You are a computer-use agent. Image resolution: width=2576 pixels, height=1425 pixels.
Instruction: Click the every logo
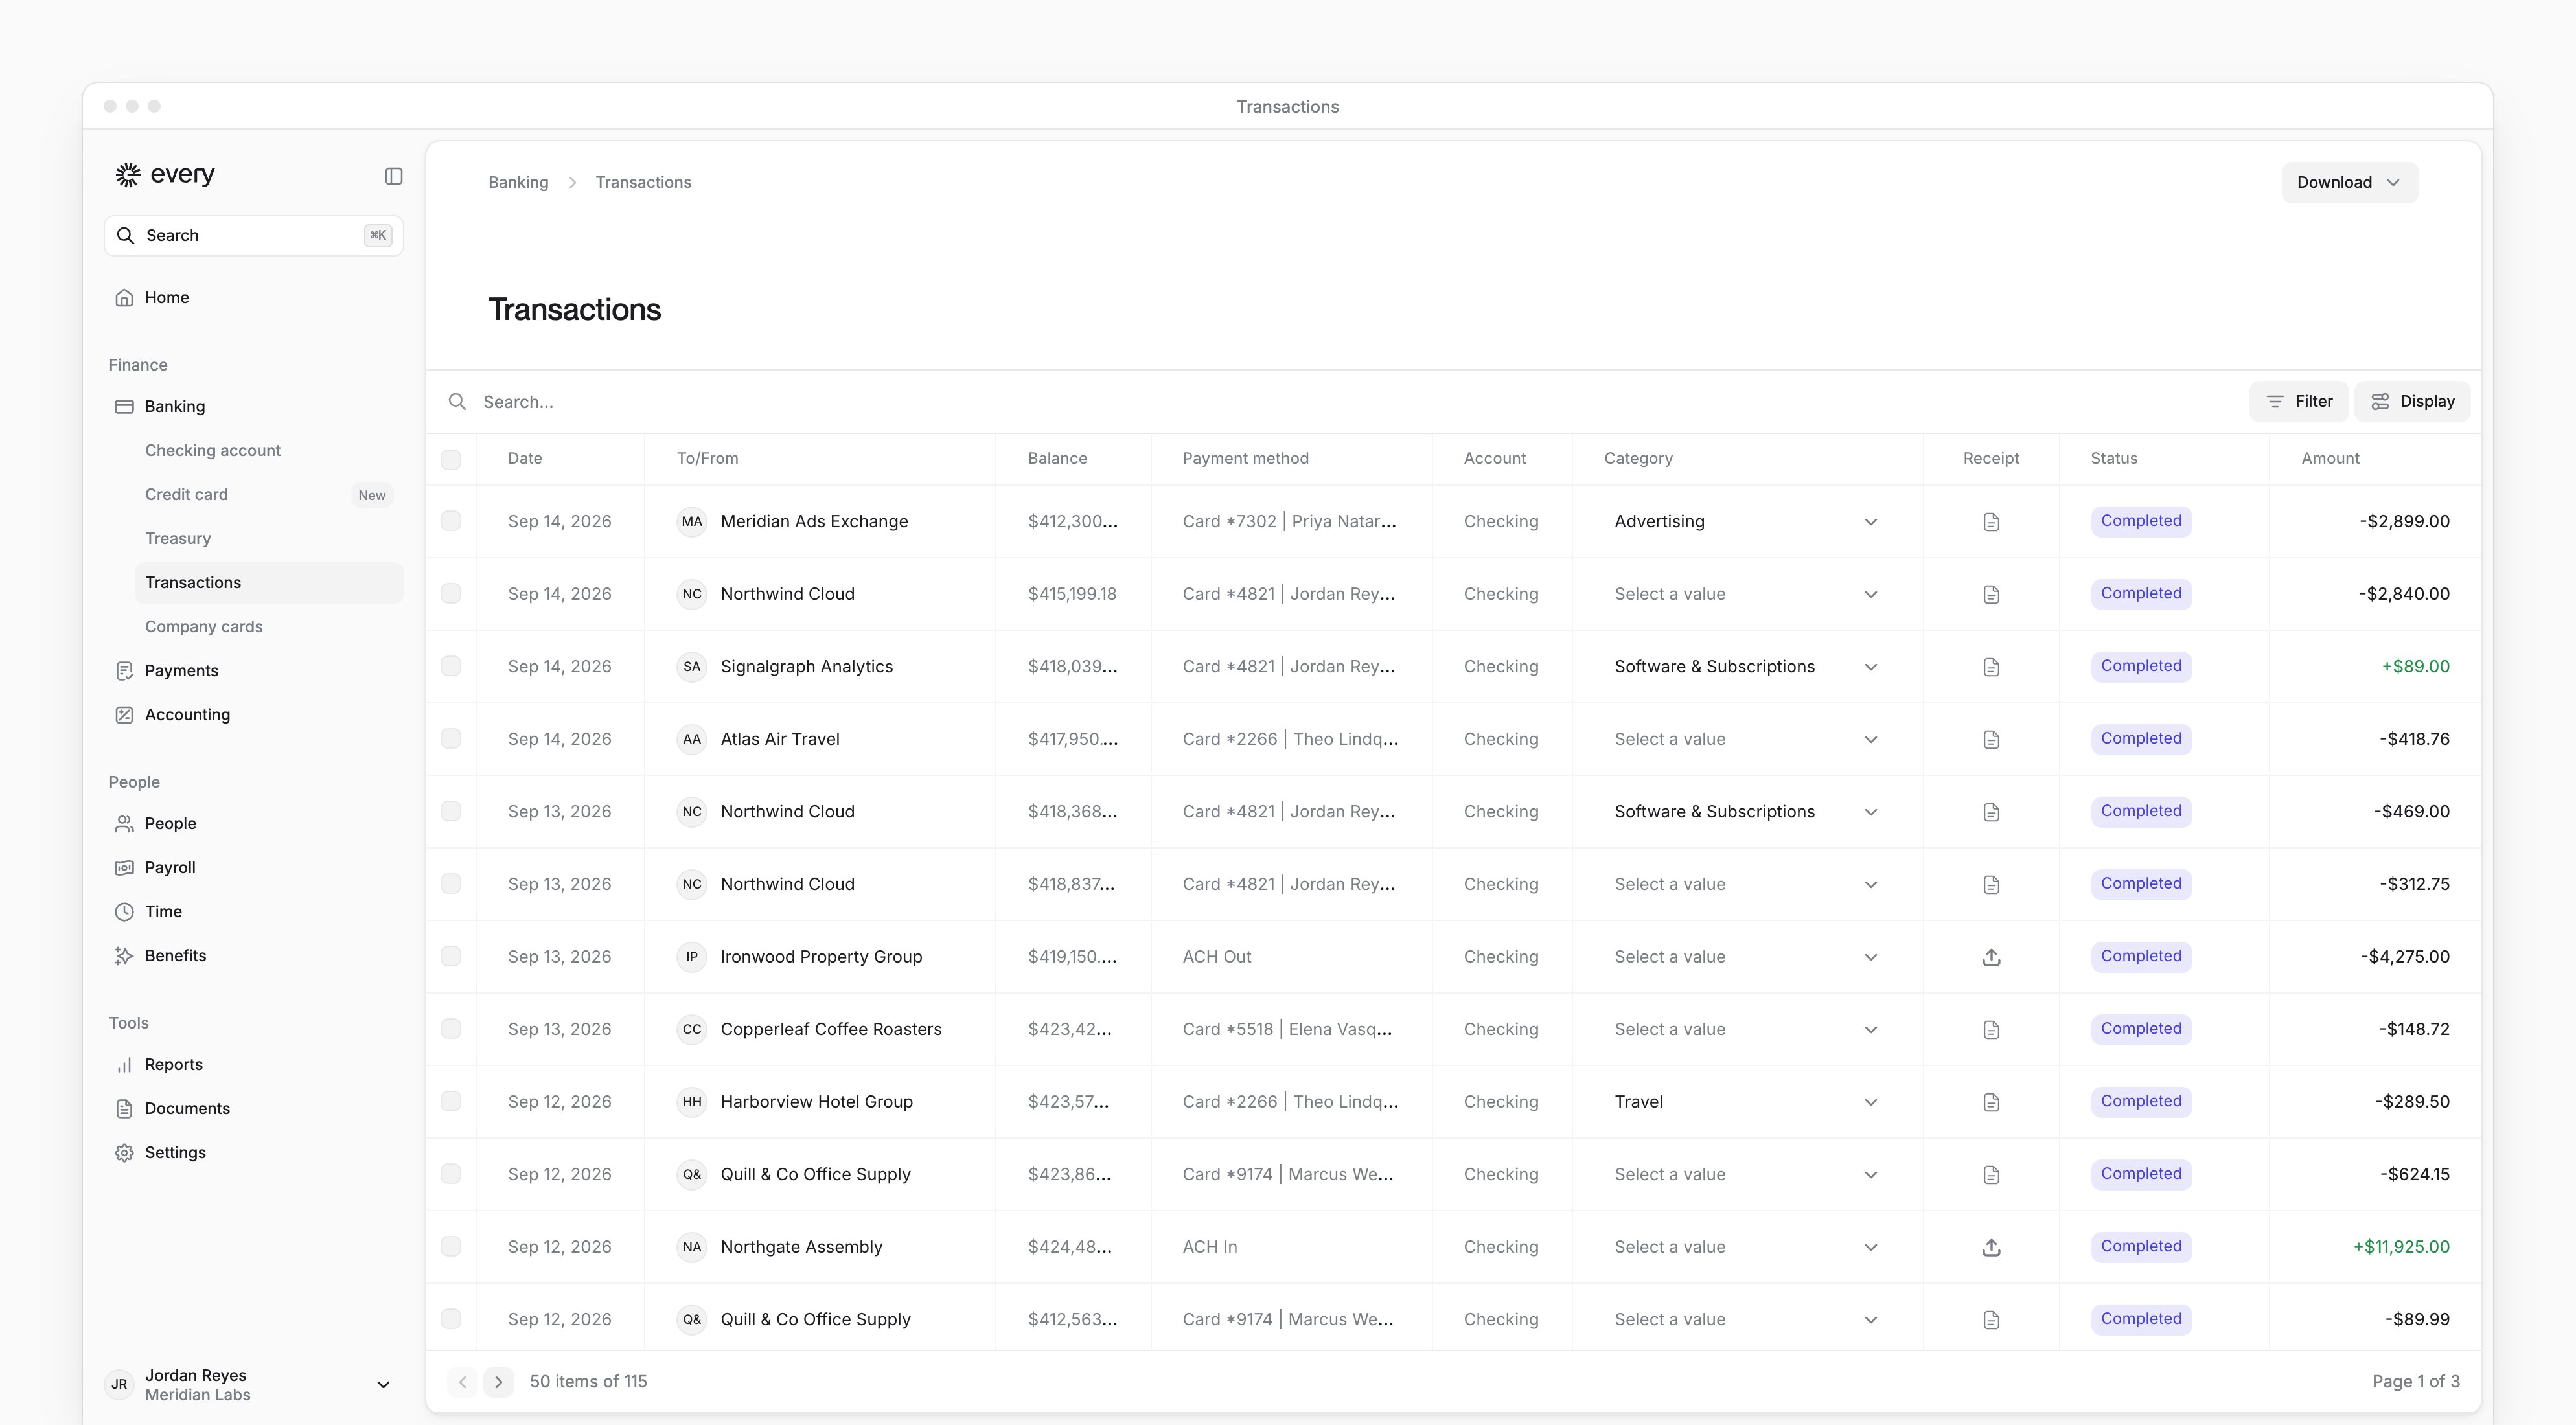click(x=165, y=174)
